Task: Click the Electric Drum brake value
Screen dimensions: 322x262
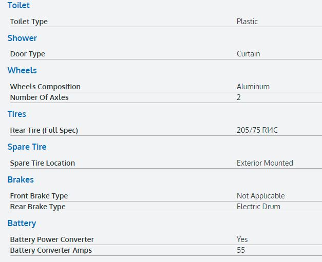Action: (258, 207)
